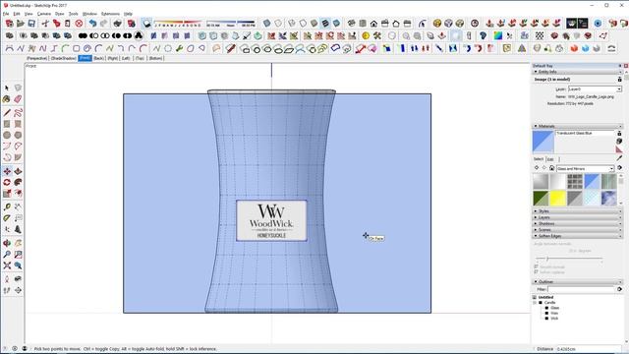Choose the Circle drawing tool
Image resolution: width=629 pixels, height=354 pixels.
click(x=7, y=136)
